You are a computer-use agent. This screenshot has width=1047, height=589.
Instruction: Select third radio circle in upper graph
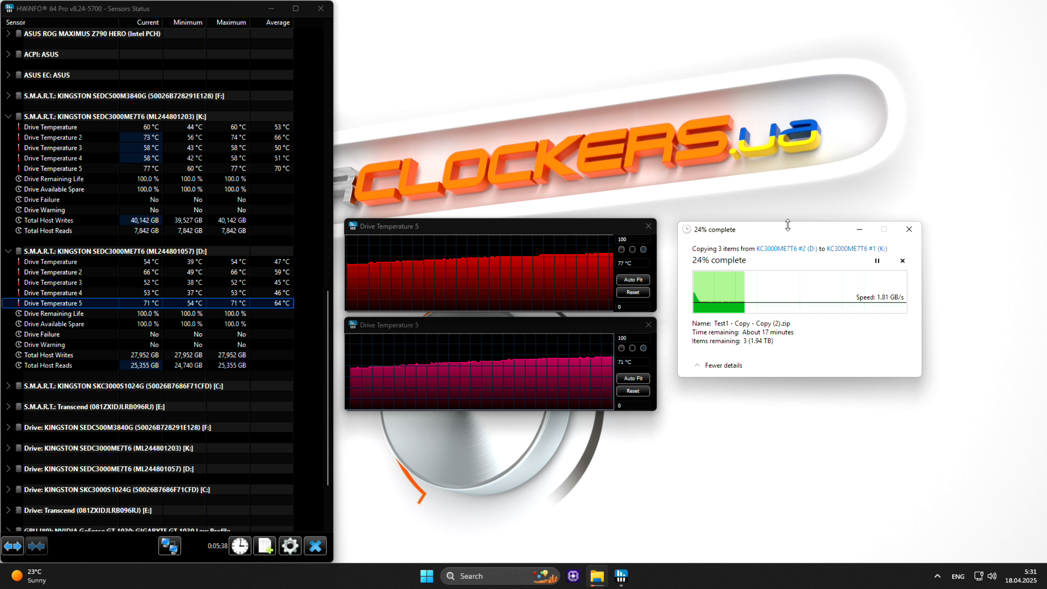click(643, 249)
